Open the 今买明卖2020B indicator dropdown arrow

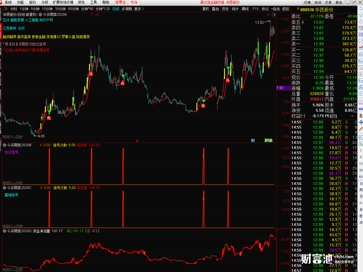tap(5, 145)
